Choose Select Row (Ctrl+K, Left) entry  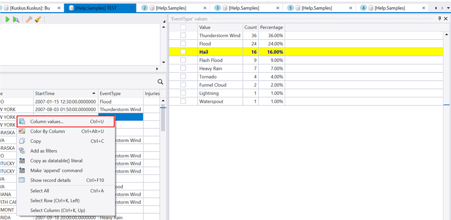coord(66,201)
